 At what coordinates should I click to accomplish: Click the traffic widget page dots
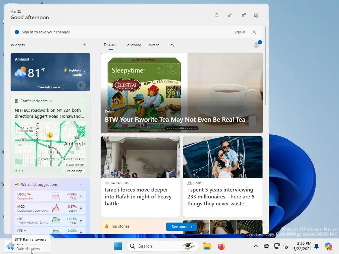coord(19,171)
